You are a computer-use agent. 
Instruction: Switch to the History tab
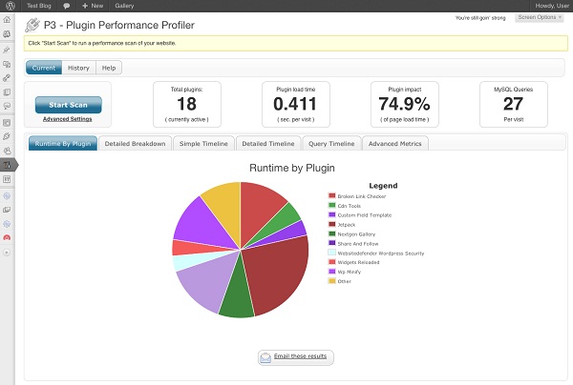click(79, 68)
